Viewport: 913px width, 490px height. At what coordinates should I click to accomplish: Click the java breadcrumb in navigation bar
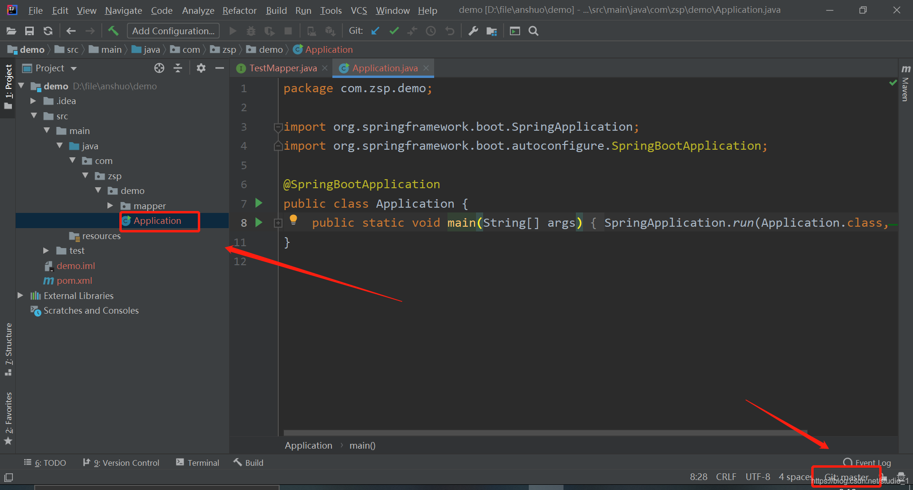[146, 49]
